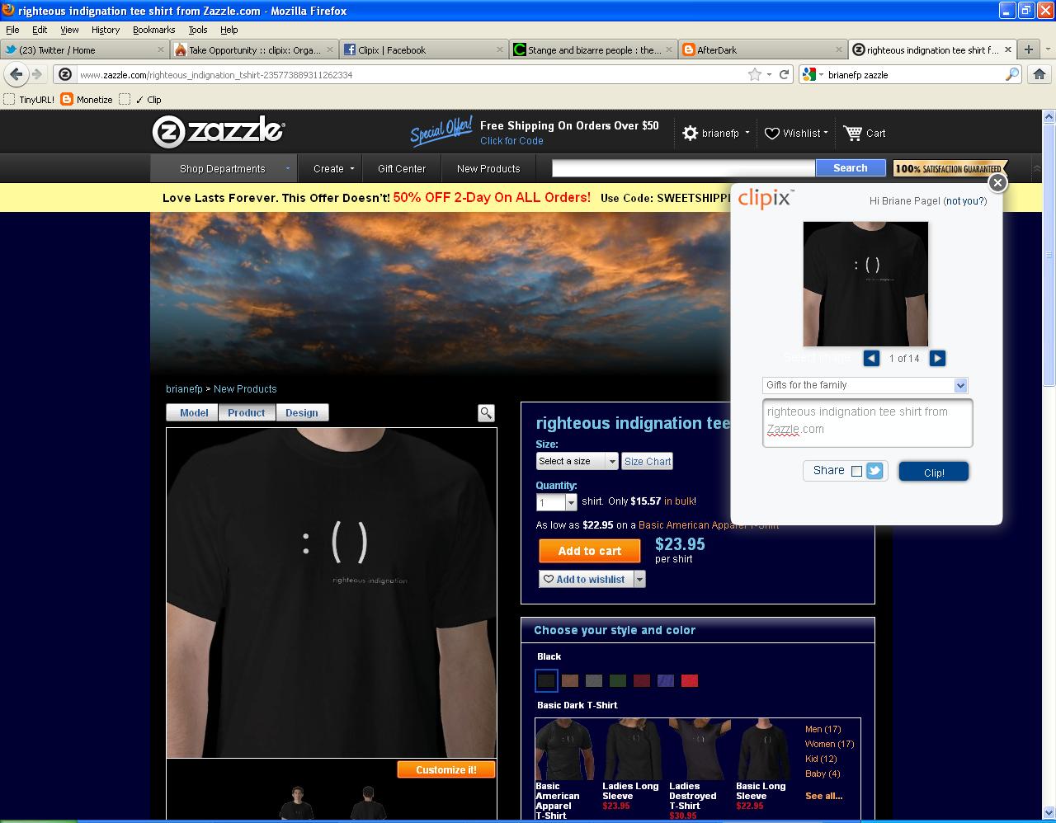Click the magnifier in the browser search box
Viewport: 1056px width, 823px height.
click(x=1012, y=74)
